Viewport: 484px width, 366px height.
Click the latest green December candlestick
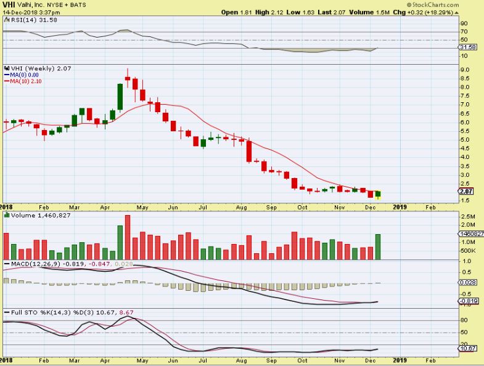378,195
